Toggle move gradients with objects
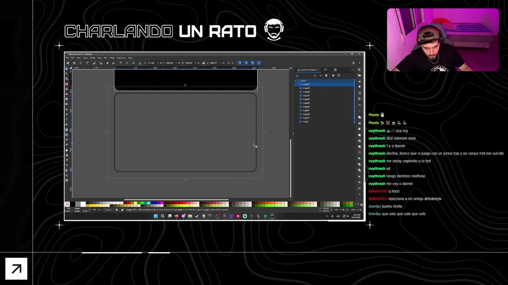This screenshot has height=285, width=508. pos(252,63)
